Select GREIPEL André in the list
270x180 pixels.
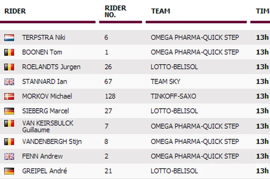[44, 171]
